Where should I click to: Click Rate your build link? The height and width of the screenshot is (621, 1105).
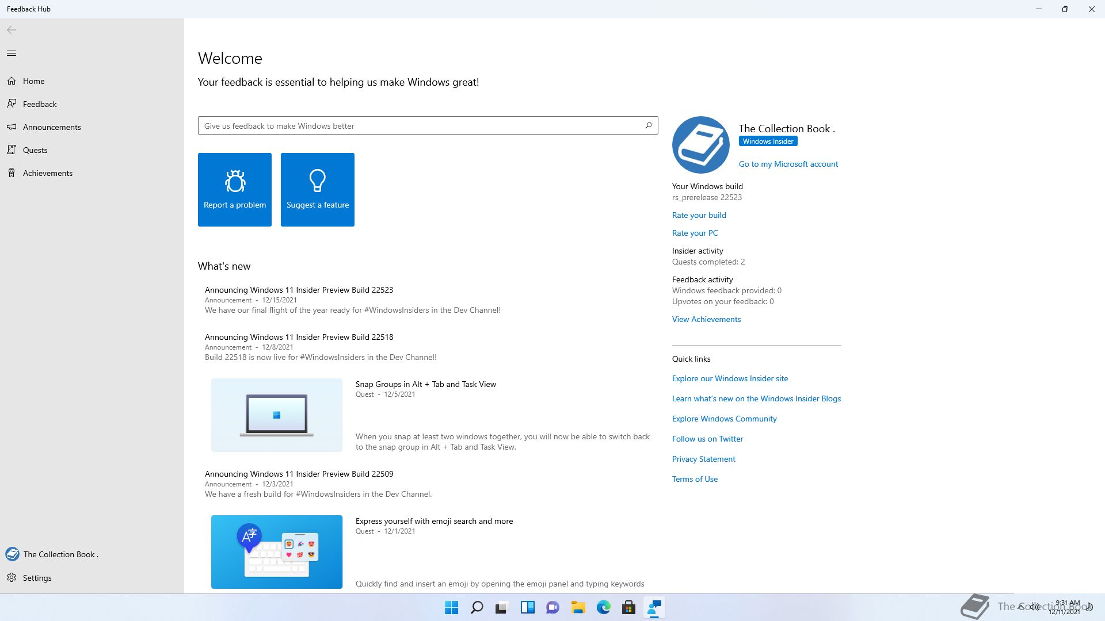click(x=699, y=215)
